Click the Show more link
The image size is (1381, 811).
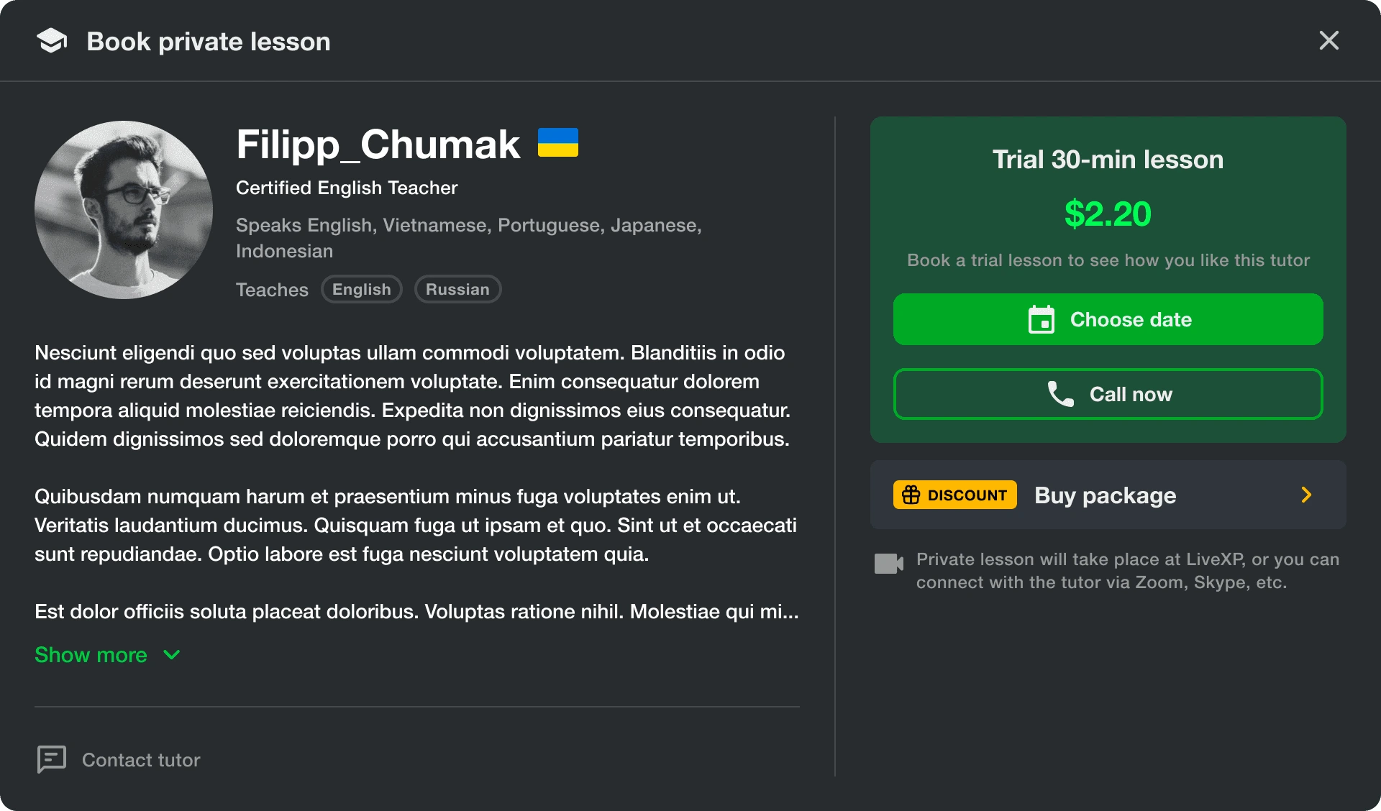tap(91, 655)
